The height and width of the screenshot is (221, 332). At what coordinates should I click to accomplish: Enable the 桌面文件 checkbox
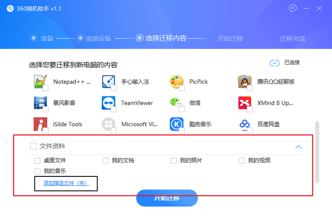(38, 160)
